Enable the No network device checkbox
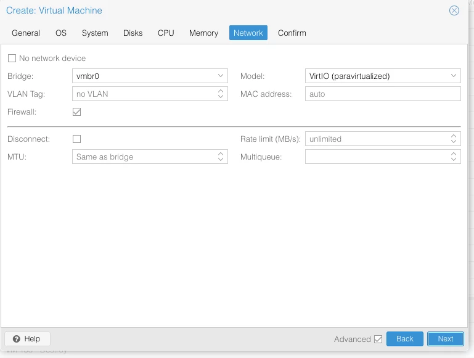474x358 pixels. pyautogui.click(x=12, y=58)
